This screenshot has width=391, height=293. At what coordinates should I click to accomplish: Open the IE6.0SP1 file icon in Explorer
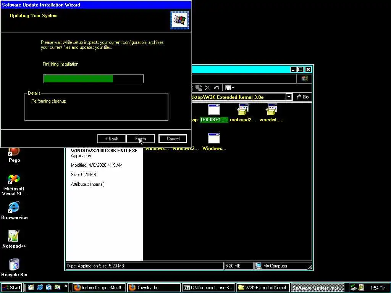[214, 110]
